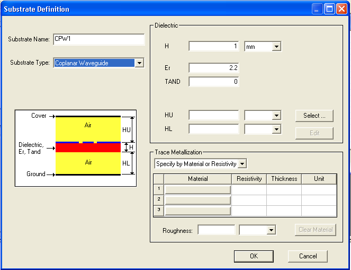Click the Er value input field
This screenshot has height=270, width=351.
click(x=213, y=68)
